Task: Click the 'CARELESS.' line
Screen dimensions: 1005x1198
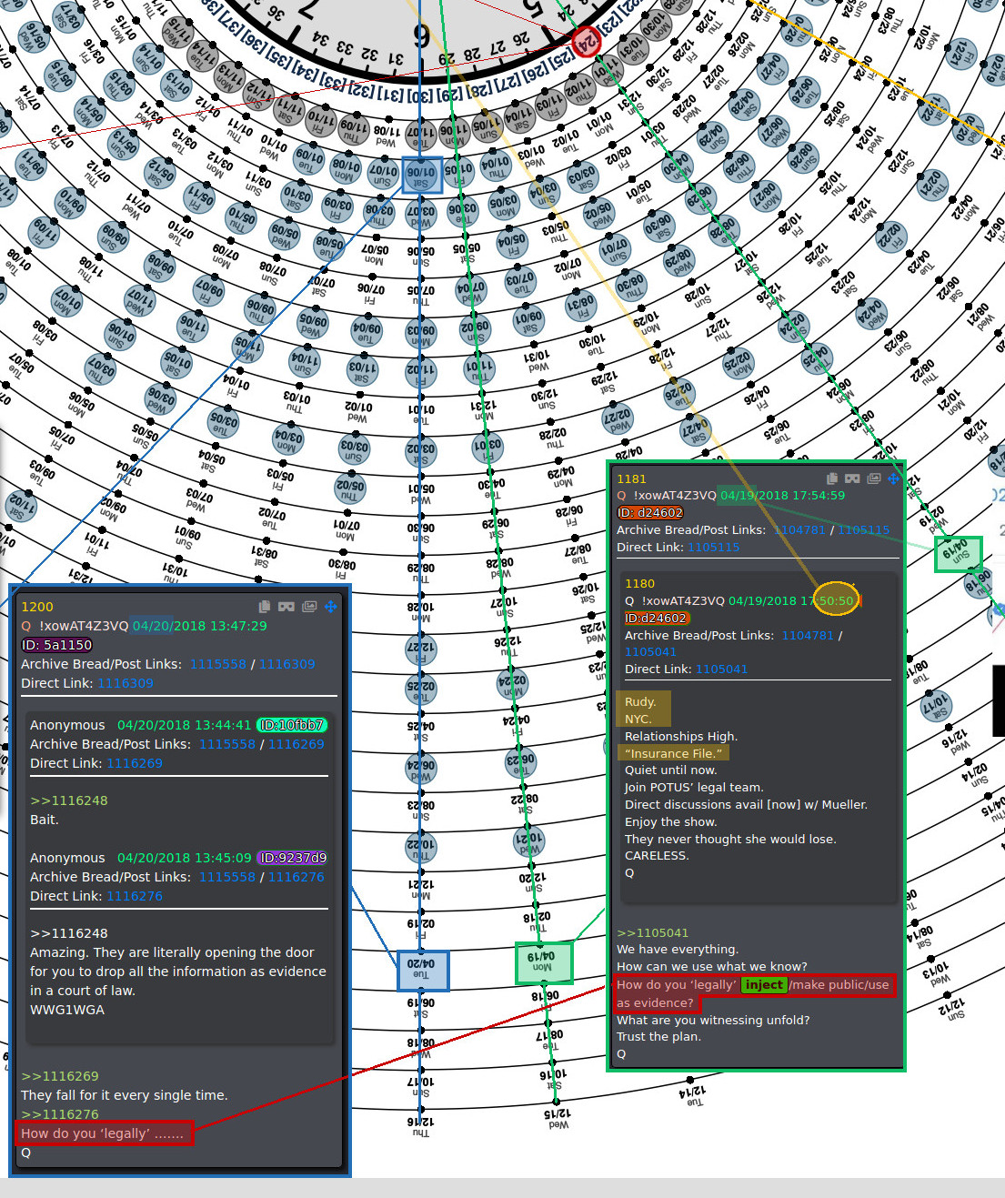Action: pyautogui.click(x=658, y=855)
